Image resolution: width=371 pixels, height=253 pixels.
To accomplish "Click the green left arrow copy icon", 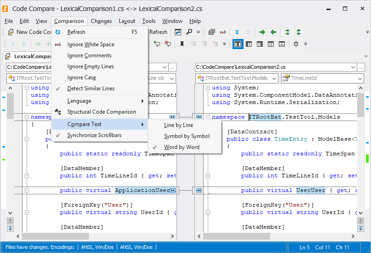I will click(273, 32).
